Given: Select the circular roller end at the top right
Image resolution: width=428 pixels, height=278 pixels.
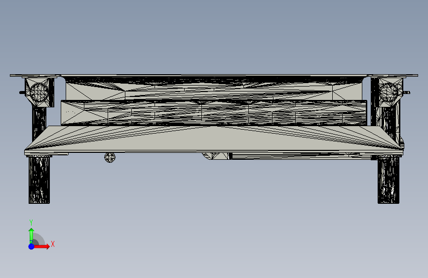Looking at the screenshot, I should coord(389,92).
